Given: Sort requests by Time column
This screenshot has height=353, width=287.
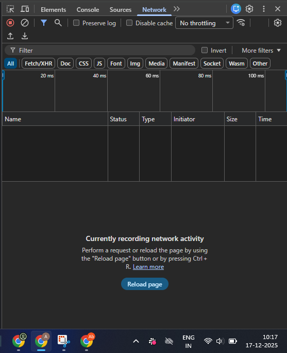Looking at the screenshot, I should coord(271,119).
